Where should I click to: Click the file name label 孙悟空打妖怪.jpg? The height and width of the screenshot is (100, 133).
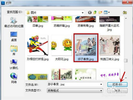[38, 59]
